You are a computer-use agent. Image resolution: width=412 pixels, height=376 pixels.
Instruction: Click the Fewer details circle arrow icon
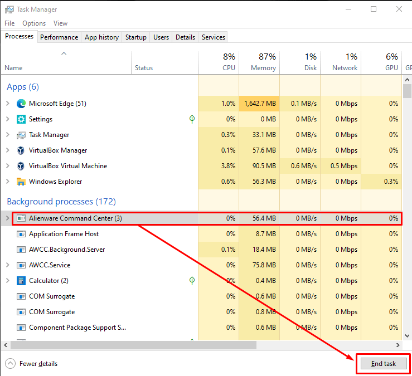click(10, 364)
